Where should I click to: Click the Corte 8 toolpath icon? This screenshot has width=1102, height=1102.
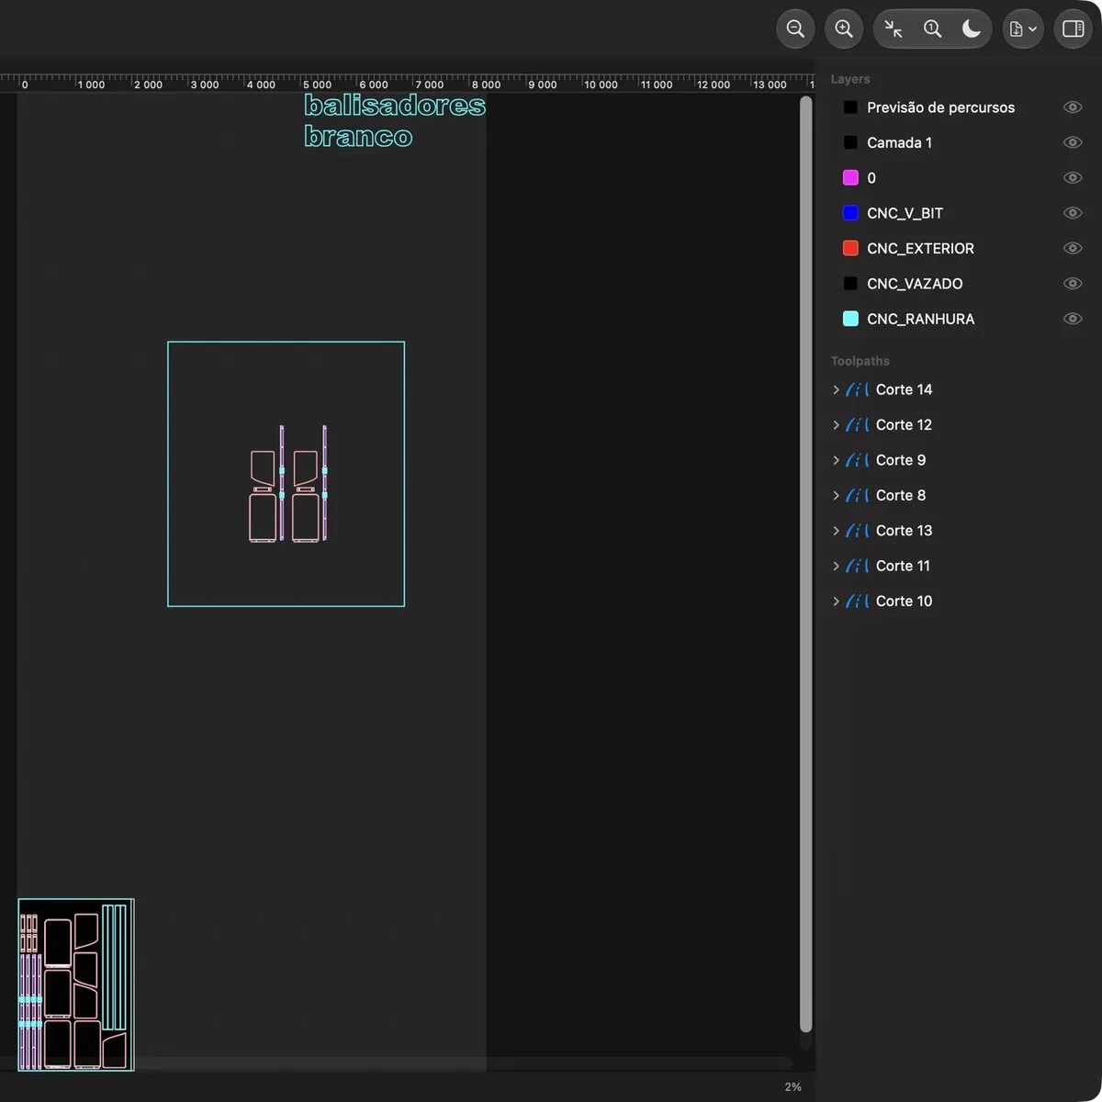[x=858, y=495]
